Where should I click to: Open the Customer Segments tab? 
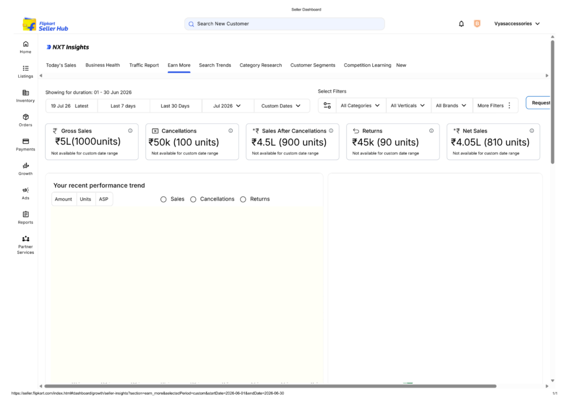pyautogui.click(x=313, y=66)
